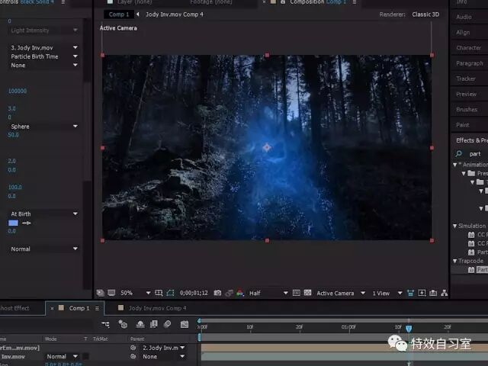This screenshot has height=366, width=488.
Task: Open the Effect Controls panel menu icon
Action: point(63,2)
